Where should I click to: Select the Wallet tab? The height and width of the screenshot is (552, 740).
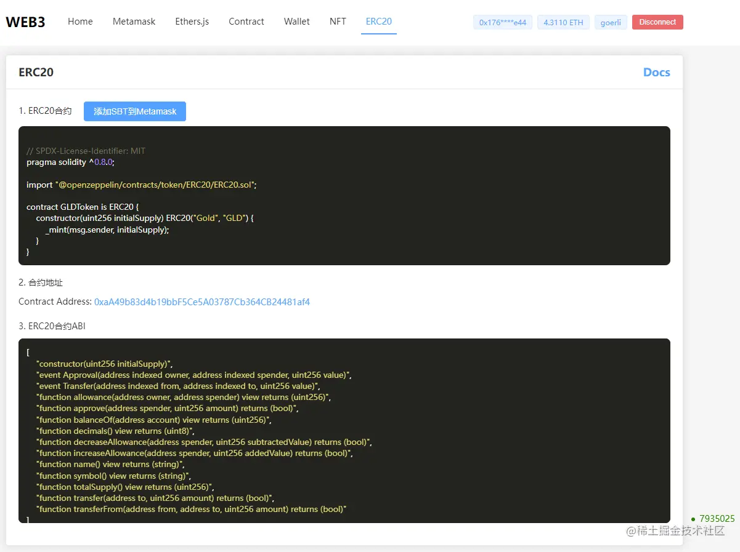[x=297, y=22]
